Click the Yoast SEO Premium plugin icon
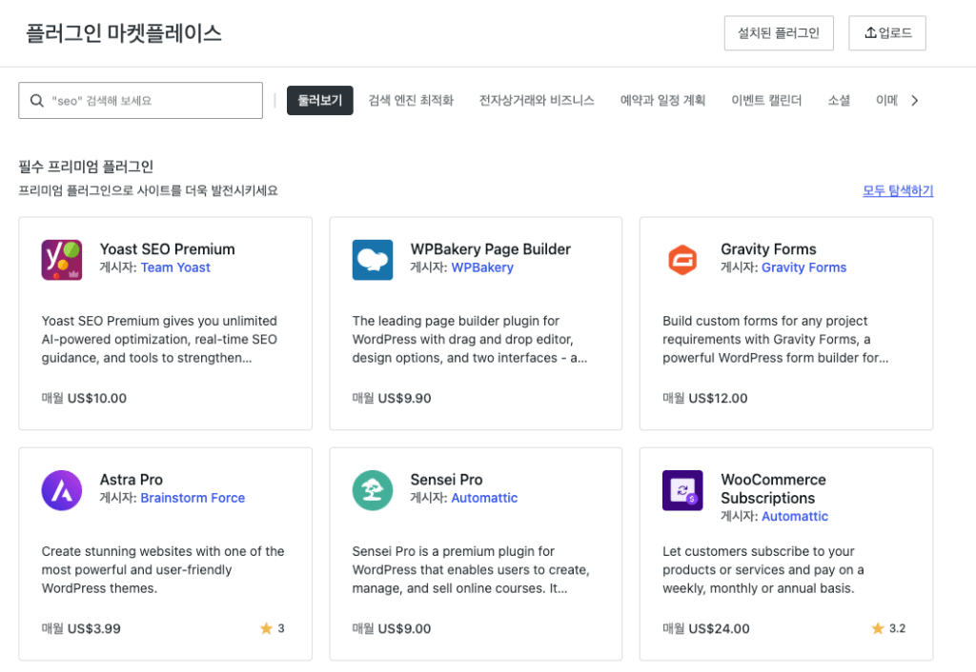Screen dimensions: 976x672 [62, 260]
